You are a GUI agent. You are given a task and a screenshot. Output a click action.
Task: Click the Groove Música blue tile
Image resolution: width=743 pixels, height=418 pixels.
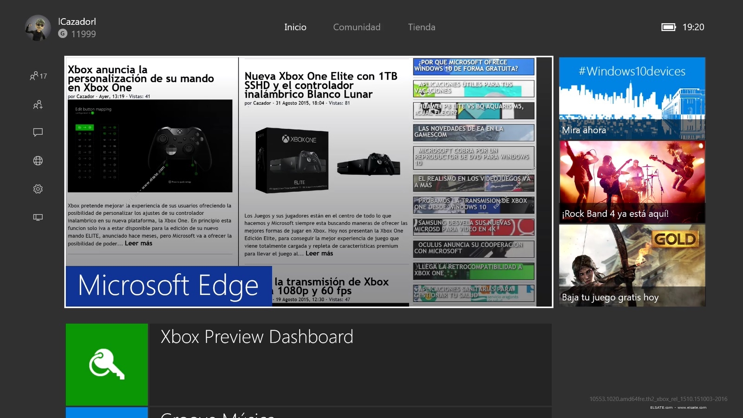coord(107,412)
